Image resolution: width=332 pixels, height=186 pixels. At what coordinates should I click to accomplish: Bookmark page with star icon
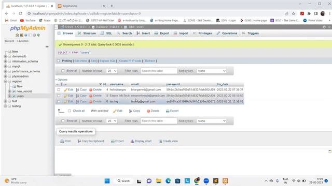point(294,13)
